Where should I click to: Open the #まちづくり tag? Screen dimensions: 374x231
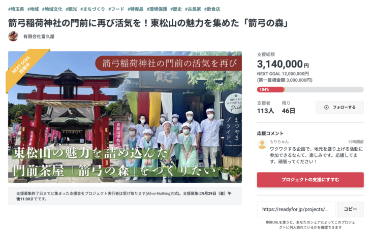(92, 9)
